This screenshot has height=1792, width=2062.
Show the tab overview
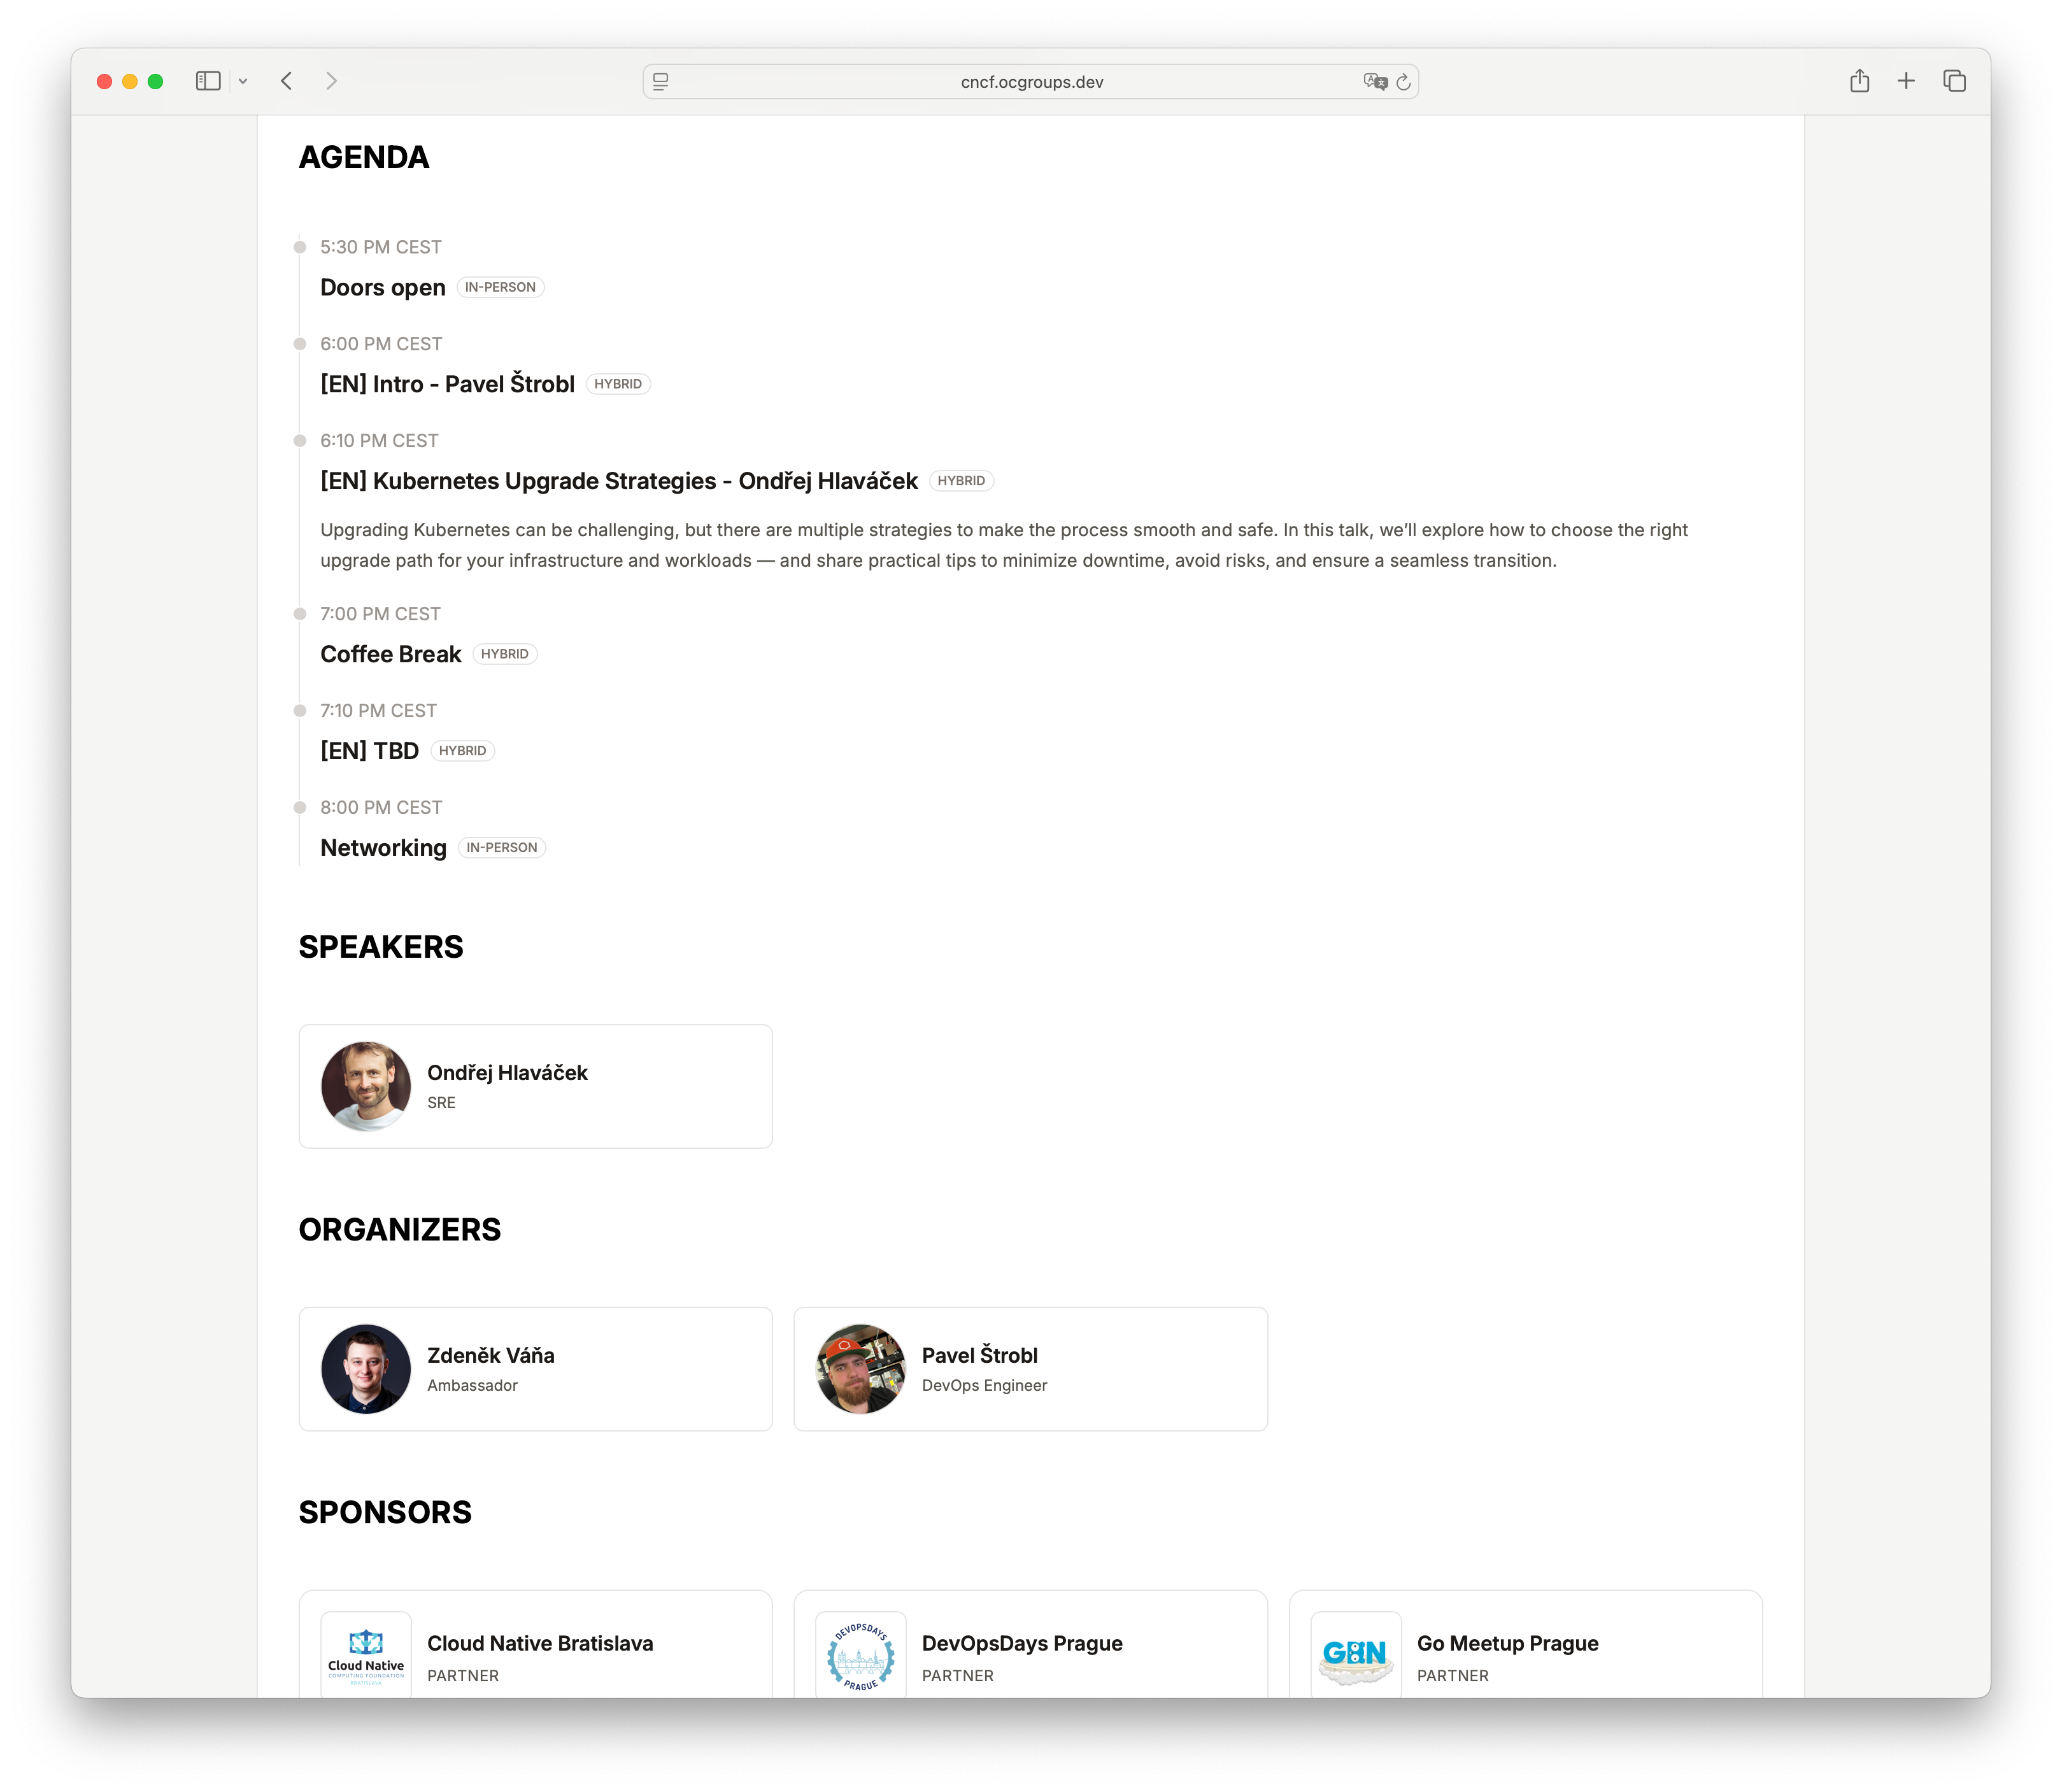click(x=1954, y=81)
